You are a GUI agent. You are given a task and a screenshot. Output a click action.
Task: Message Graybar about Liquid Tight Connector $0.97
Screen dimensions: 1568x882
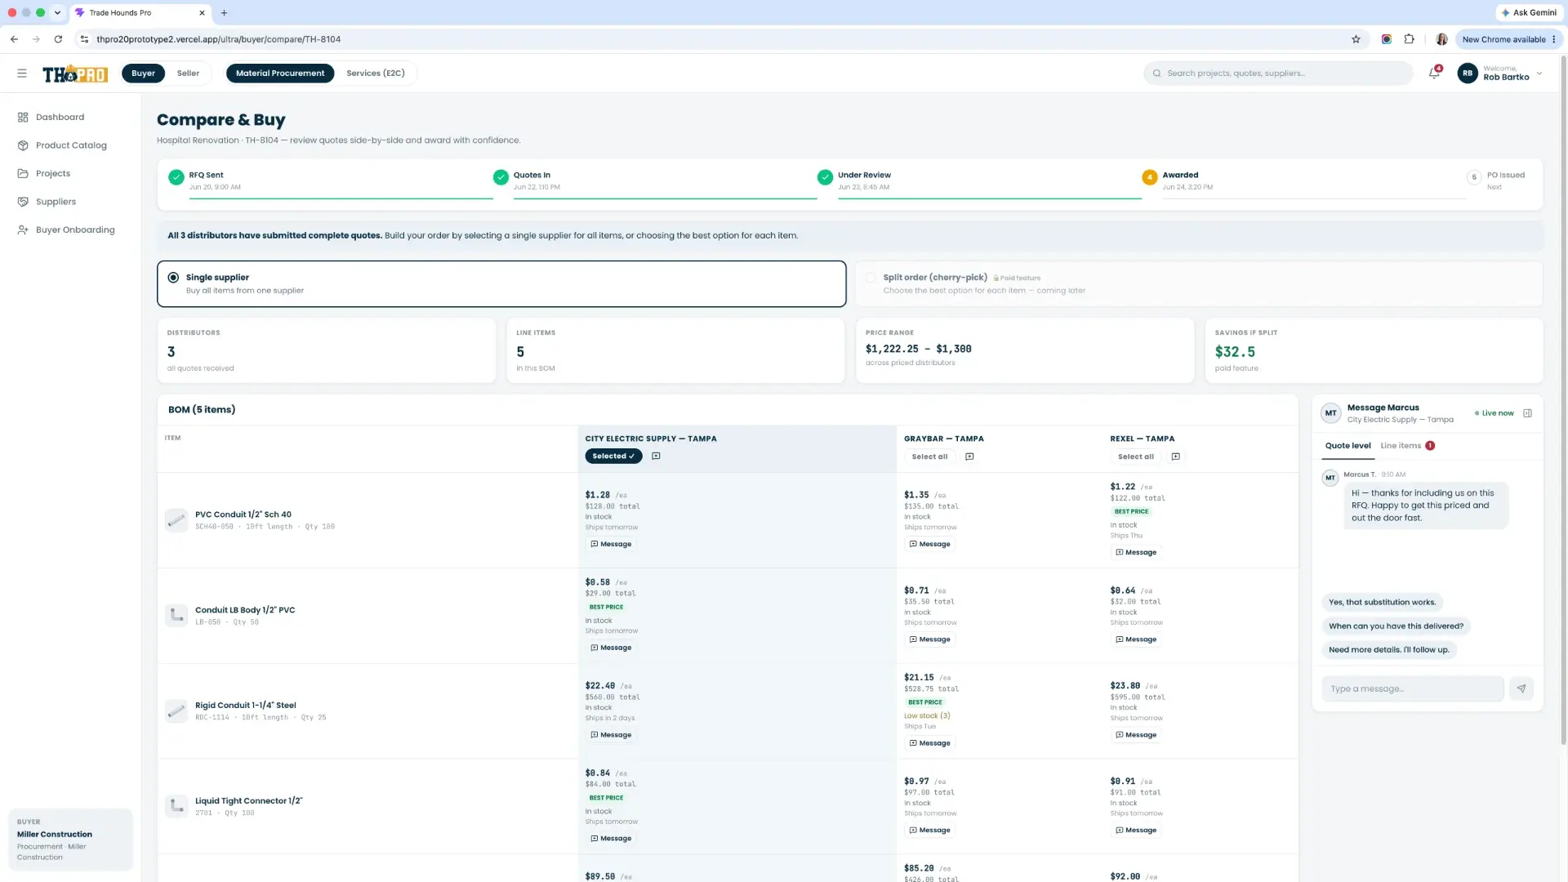point(929,831)
